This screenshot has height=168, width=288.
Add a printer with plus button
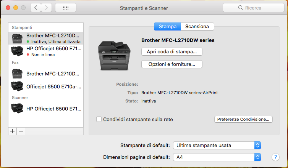pyautogui.click(x=13, y=131)
